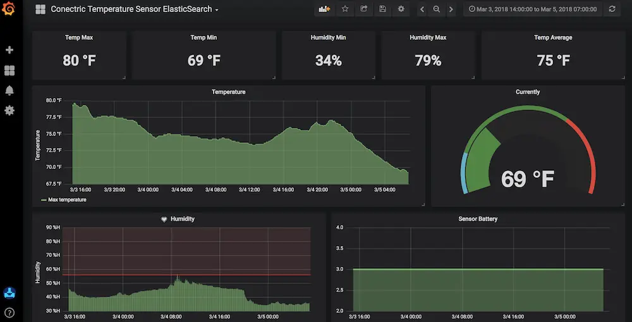This screenshot has height=322, width=632.
Task: Click the 69 °F Temp Min value
Action: pyautogui.click(x=204, y=61)
